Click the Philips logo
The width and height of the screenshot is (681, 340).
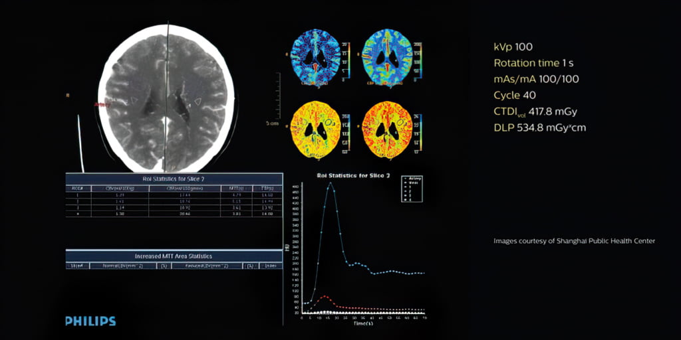[90, 321]
